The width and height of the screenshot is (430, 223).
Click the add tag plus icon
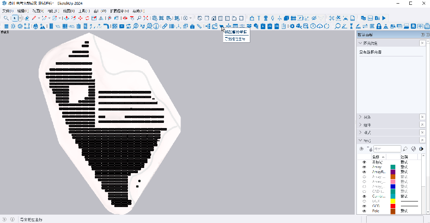point(362,149)
